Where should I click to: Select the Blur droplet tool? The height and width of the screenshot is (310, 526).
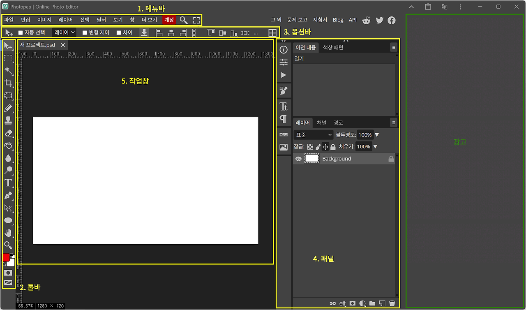[8, 158]
